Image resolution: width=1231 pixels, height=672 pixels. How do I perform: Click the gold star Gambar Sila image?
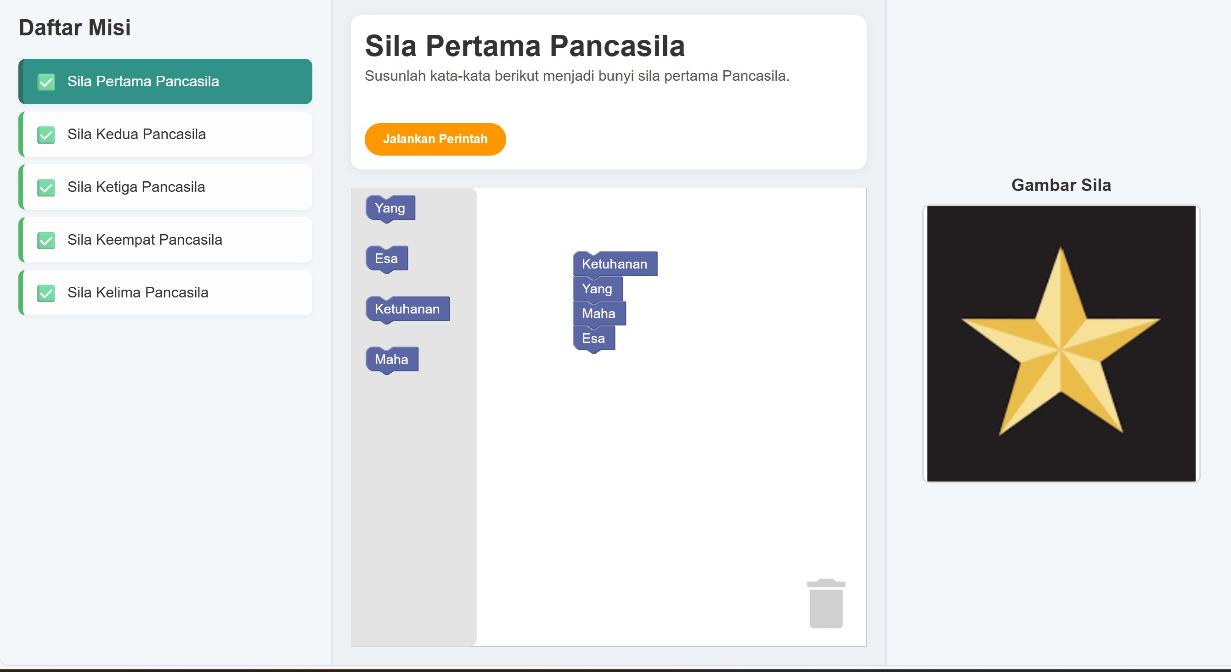[1061, 343]
